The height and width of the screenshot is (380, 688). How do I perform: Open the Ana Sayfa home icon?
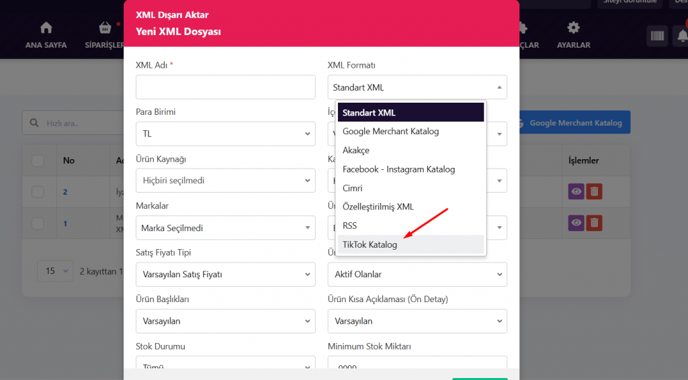[x=46, y=28]
